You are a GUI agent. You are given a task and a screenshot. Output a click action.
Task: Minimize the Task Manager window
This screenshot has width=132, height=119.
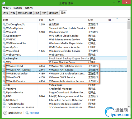[x=114, y=3]
